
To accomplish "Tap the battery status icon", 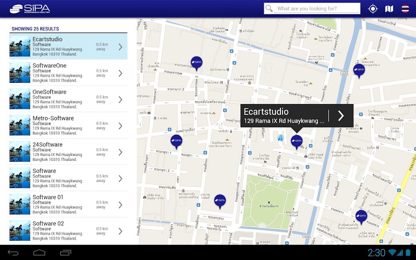I will (x=408, y=253).
